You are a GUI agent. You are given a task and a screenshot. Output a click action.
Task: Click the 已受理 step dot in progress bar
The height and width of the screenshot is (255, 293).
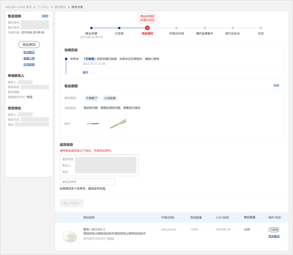point(119,28)
